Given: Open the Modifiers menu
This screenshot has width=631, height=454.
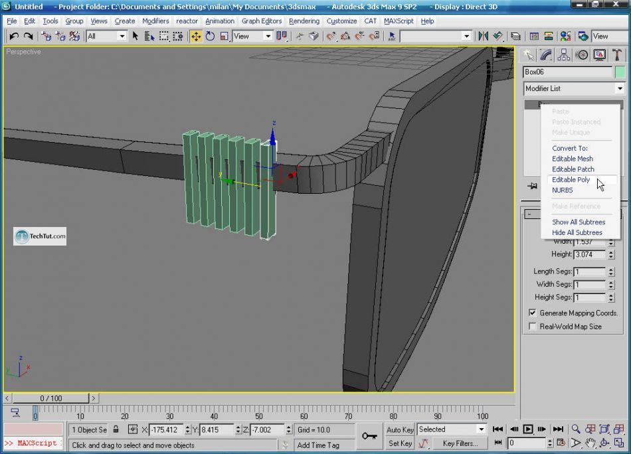Looking at the screenshot, I should (155, 21).
